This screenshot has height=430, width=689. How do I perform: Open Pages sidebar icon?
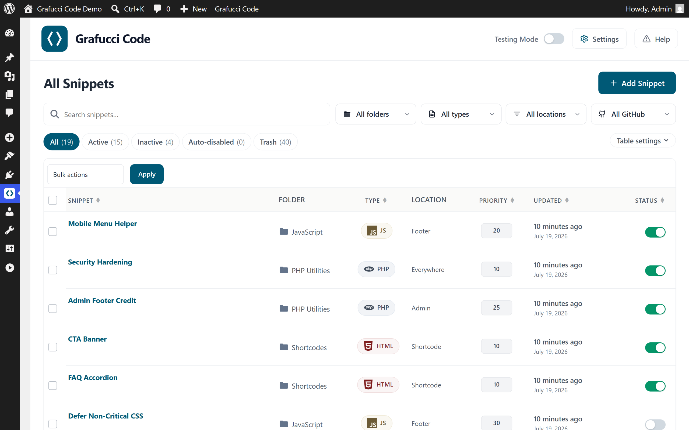[x=9, y=94]
